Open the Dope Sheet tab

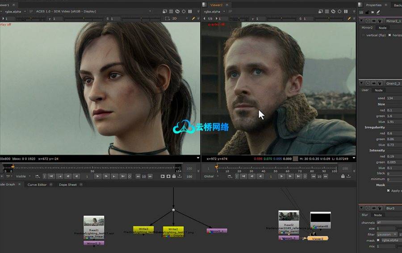tap(67, 185)
